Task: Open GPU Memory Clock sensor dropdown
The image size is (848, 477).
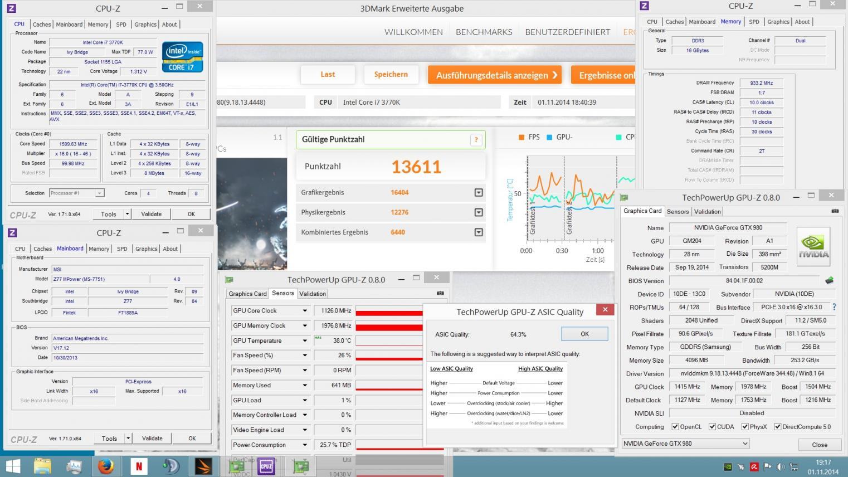Action: pyautogui.click(x=305, y=326)
